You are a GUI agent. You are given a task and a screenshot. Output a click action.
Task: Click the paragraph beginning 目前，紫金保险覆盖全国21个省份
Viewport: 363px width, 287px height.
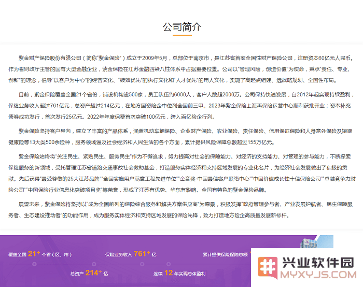pos(181,106)
